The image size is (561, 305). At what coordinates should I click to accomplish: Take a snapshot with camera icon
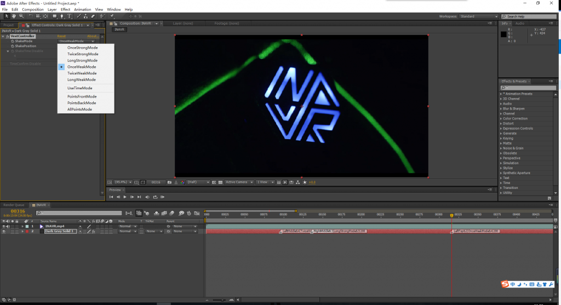170,182
